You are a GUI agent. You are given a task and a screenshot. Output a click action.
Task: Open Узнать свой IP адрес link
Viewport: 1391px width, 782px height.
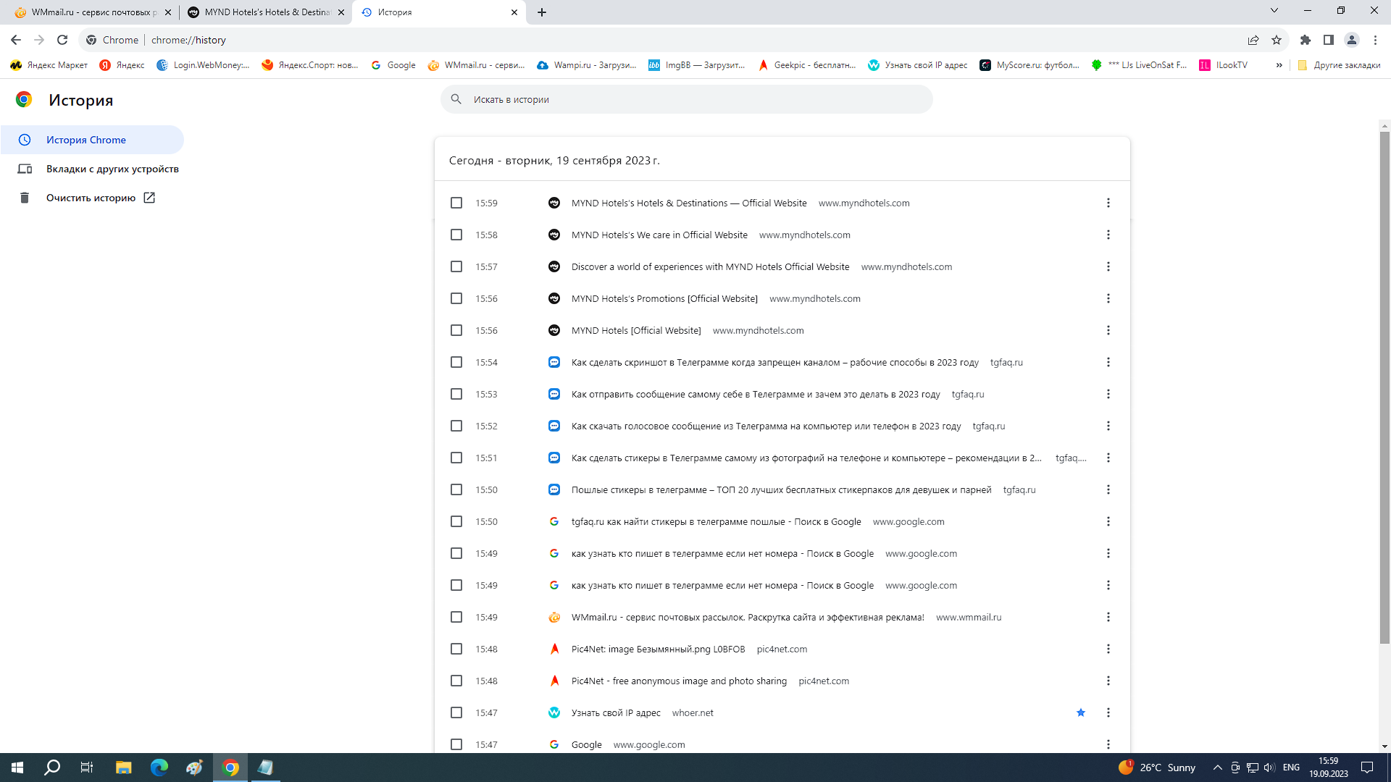click(x=616, y=712)
